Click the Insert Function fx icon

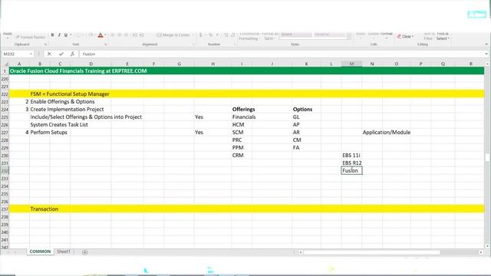[72, 54]
